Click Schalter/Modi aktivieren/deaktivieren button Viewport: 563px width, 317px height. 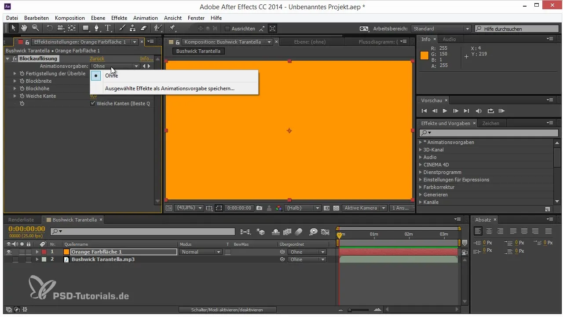(x=227, y=310)
